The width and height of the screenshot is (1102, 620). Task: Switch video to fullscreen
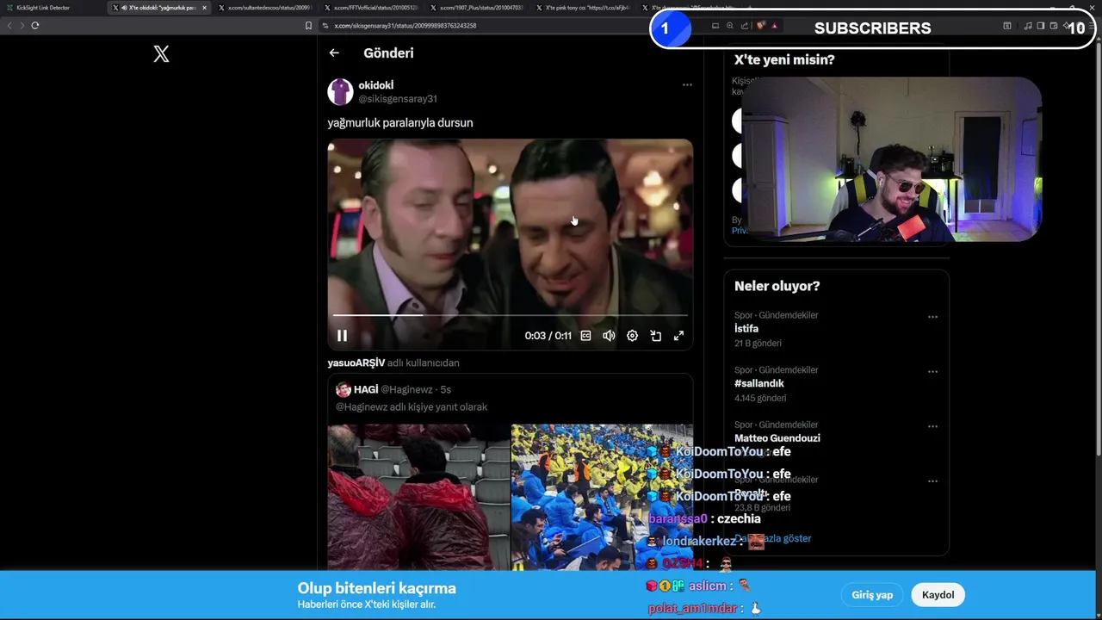click(x=678, y=336)
